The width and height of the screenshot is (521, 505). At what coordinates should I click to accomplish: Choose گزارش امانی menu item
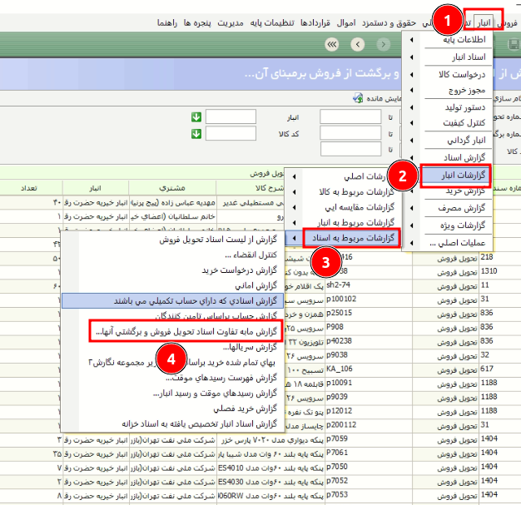tap(172, 285)
